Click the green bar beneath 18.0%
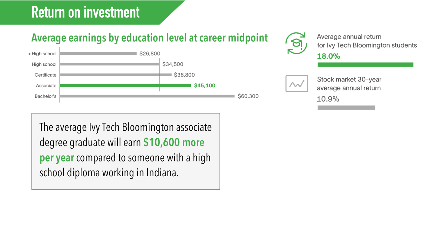 tap(365, 65)
